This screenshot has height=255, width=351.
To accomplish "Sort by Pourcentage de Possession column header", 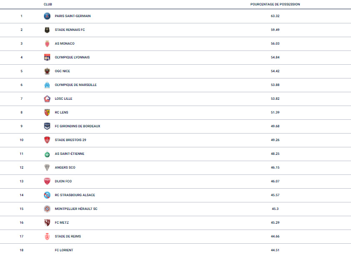I will 275,4.
